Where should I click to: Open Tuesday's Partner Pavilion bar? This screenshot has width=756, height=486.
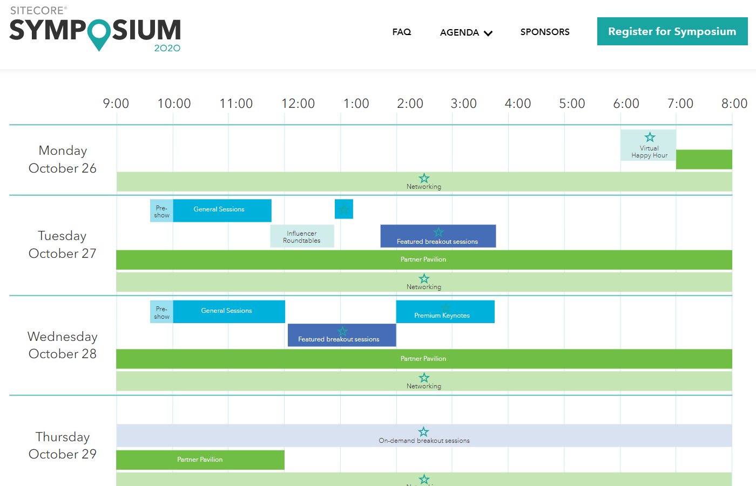pos(424,259)
